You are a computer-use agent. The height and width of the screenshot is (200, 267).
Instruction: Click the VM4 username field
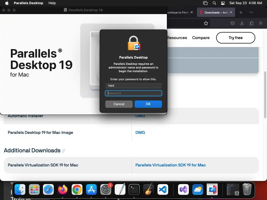(x=133, y=85)
